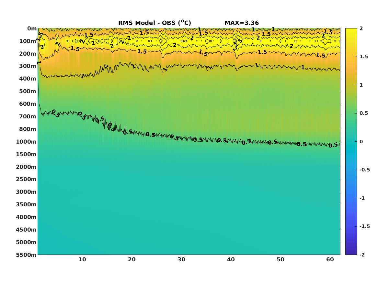Click the "3500m" depth axis label
Screen dimensions: 378x283
(26, 204)
